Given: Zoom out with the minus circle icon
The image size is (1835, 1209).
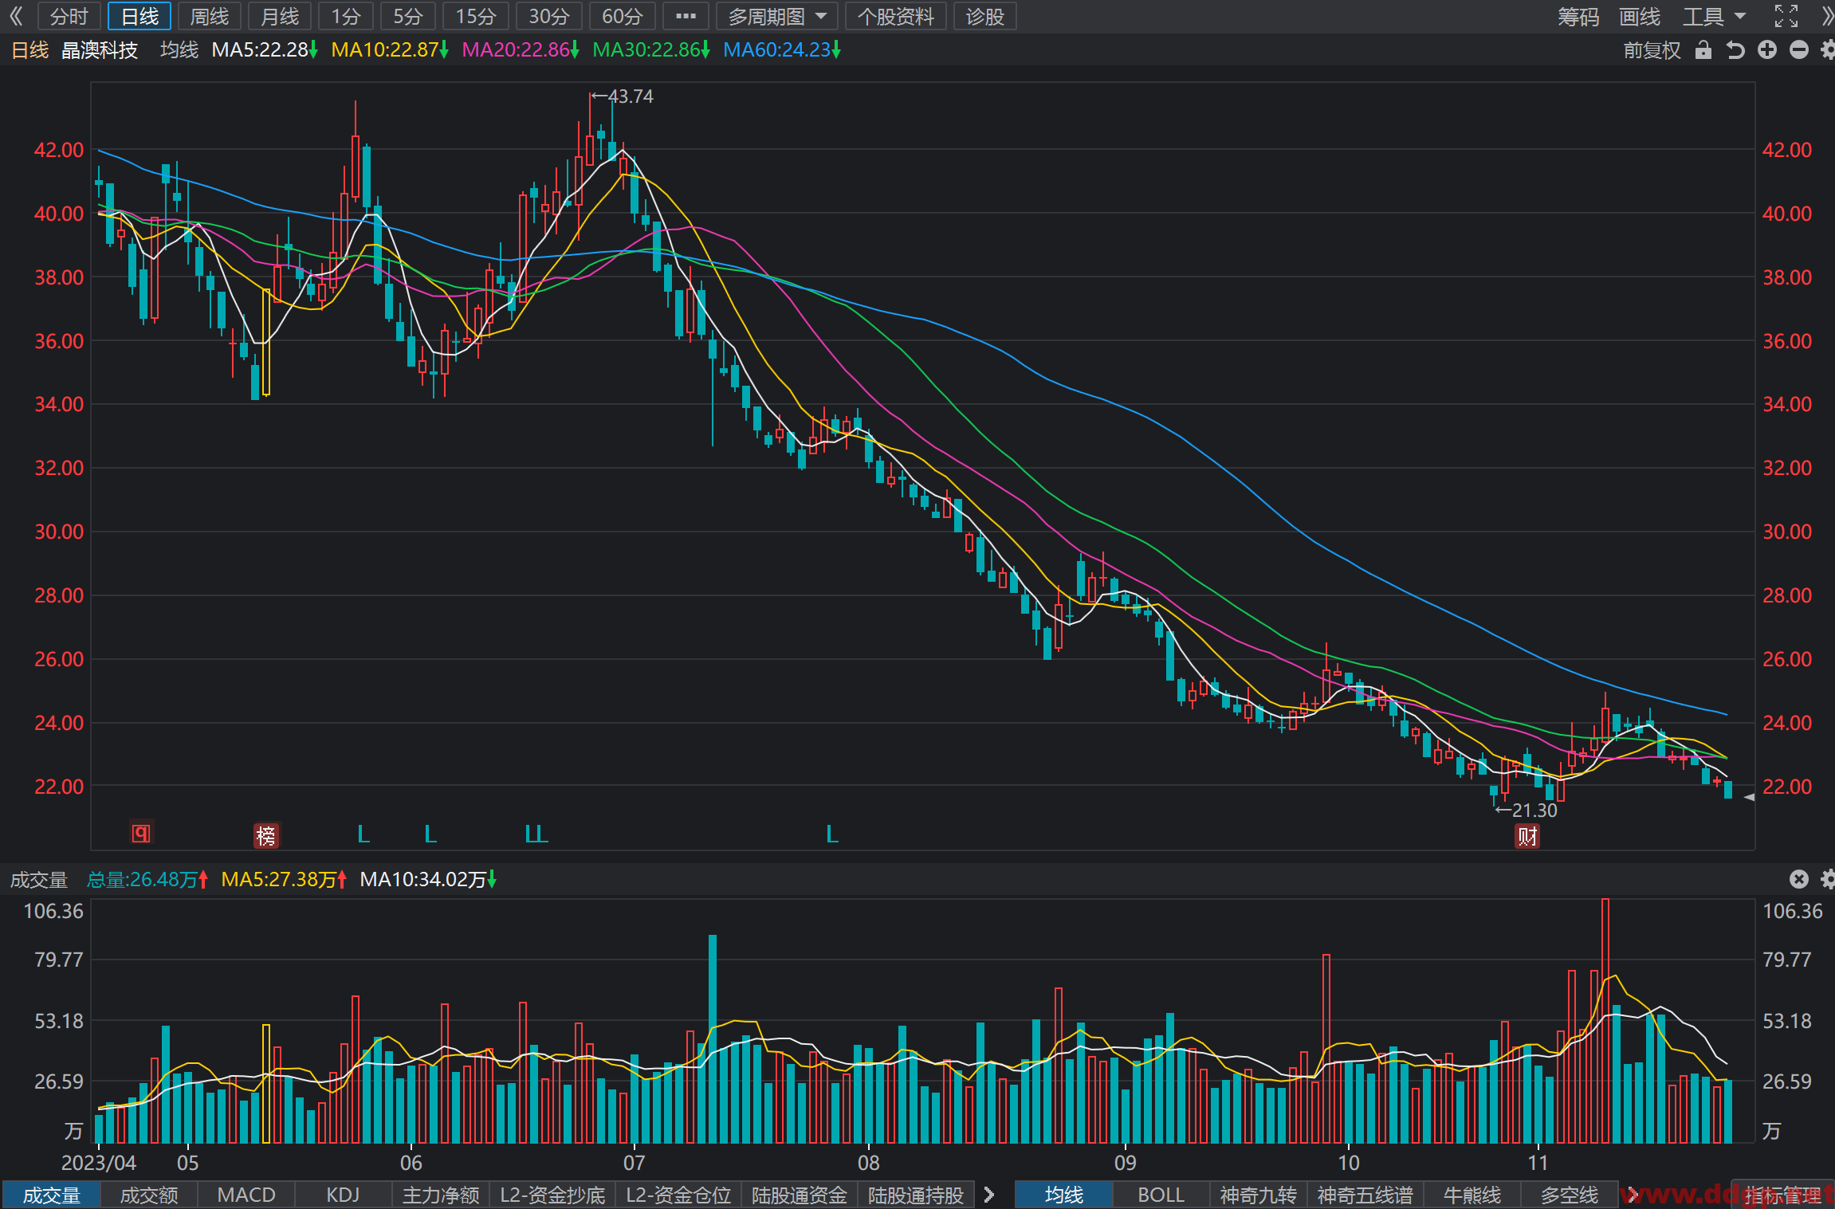Looking at the screenshot, I should click(x=1799, y=50).
